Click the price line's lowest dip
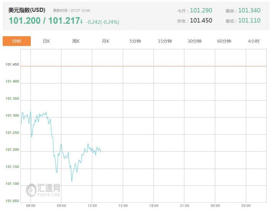271x213 pixels. point(72,181)
